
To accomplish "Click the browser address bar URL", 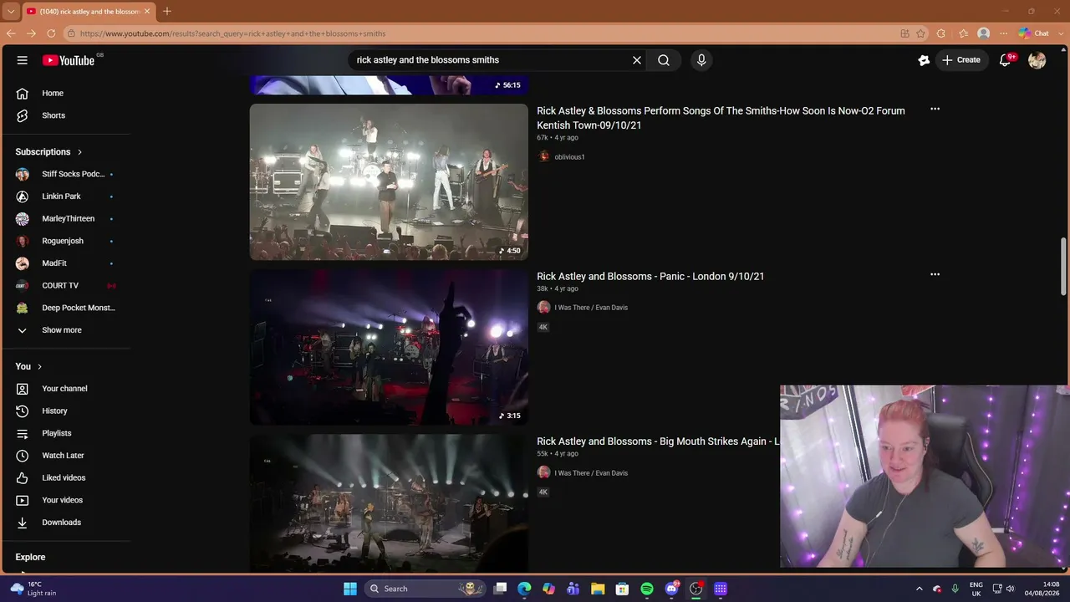I will tap(233, 33).
